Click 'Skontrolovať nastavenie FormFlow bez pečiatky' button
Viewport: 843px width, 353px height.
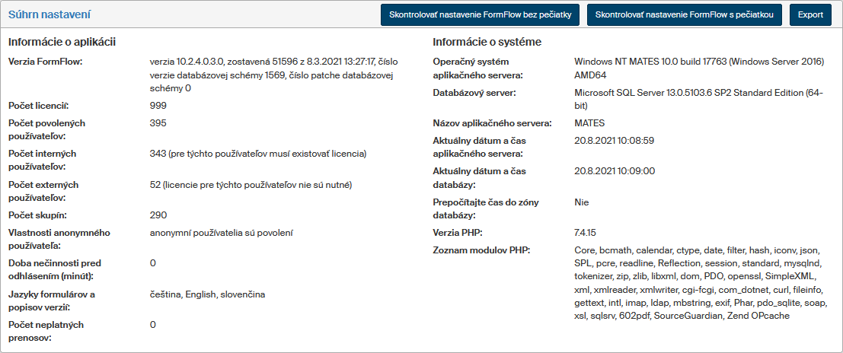480,14
